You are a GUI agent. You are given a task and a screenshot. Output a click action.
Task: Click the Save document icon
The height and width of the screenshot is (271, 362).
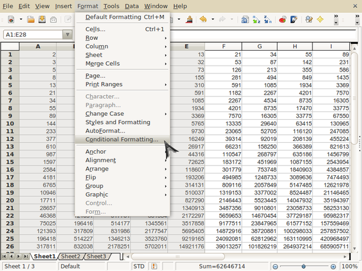pos(42,20)
